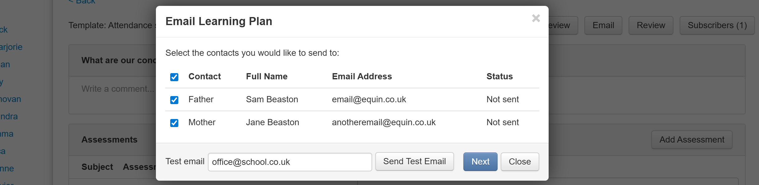Click the Email Address column header
This screenshot has width=759, height=185.
pyautogui.click(x=362, y=77)
